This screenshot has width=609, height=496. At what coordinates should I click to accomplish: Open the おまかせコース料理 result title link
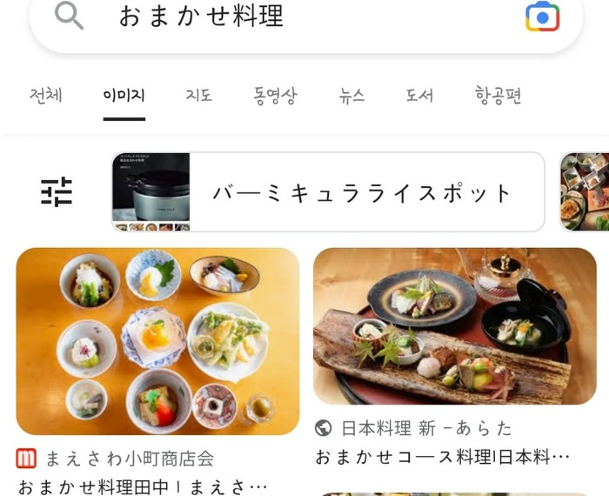click(x=443, y=457)
